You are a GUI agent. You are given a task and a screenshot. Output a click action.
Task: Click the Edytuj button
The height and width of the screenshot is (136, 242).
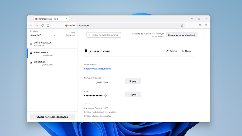tap(171, 51)
